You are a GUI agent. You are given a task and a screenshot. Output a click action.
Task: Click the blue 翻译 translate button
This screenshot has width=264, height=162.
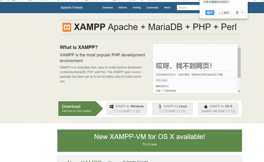pyautogui.click(x=210, y=13)
